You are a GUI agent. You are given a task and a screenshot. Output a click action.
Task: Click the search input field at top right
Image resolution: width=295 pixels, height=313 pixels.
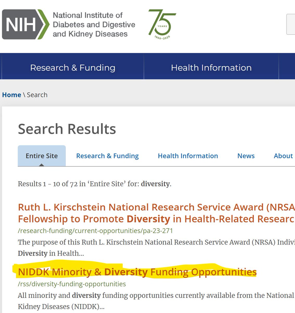pyautogui.click(x=291, y=25)
